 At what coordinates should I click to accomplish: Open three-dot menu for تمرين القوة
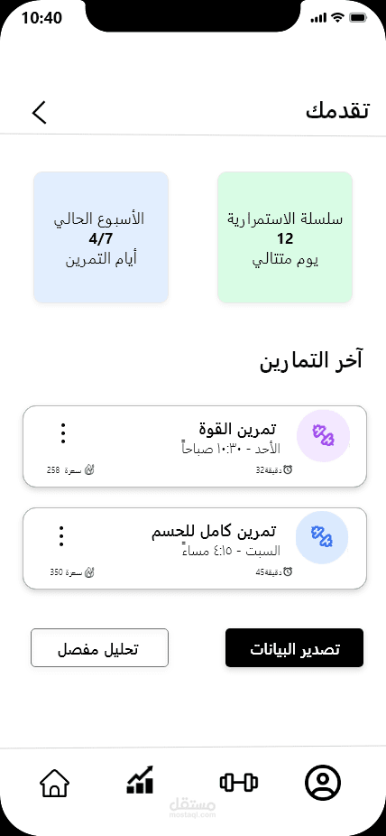(63, 433)
